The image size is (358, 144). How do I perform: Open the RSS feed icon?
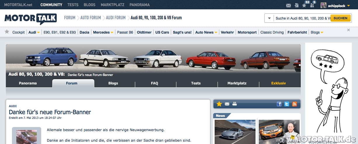click(294, 104)
